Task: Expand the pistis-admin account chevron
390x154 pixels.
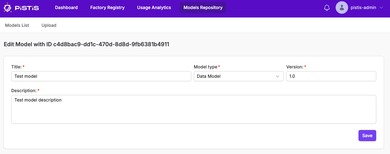Action: click(x=381, y=8)
